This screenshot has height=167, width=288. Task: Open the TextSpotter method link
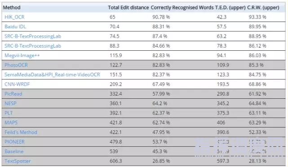(x=18, y=161)
